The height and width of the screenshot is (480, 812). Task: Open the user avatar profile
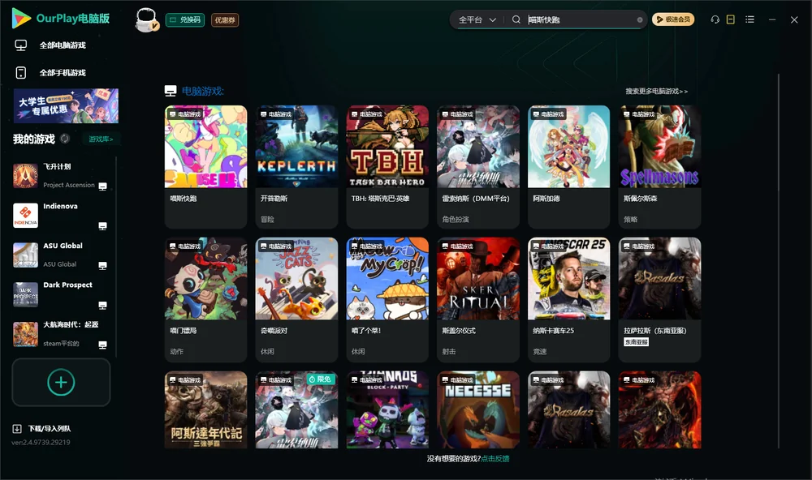146,20
